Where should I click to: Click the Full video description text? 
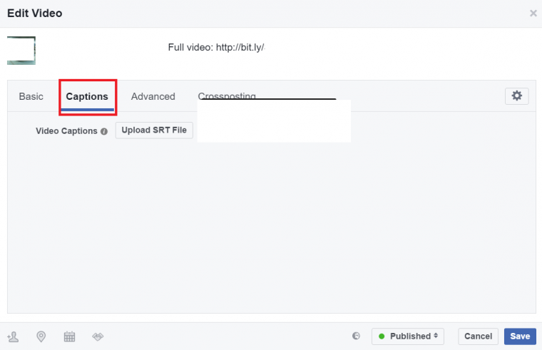click(x=216, y=47)
